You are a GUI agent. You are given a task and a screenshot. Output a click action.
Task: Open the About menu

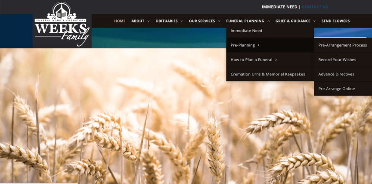coord(138,21)
